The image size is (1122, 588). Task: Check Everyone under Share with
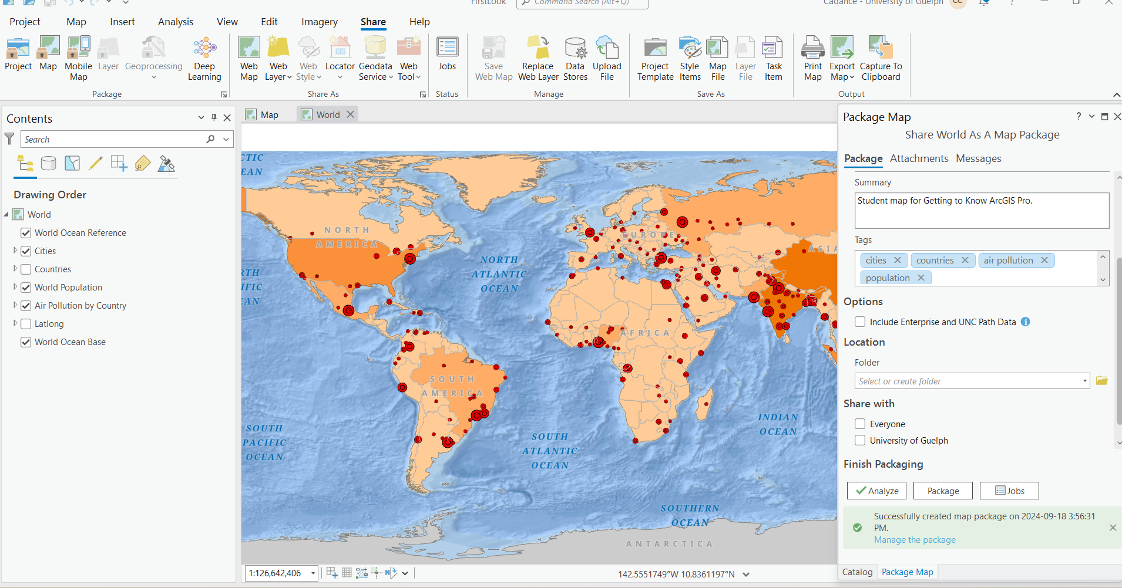click(860, 424)
